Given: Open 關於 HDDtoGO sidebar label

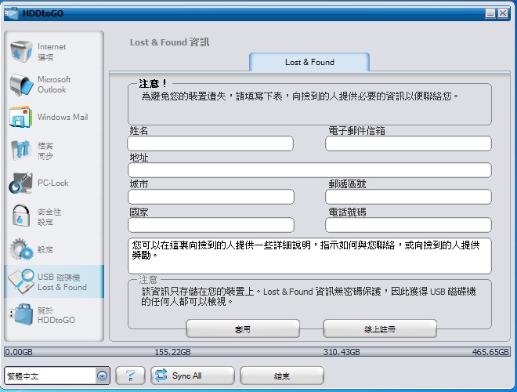Looking at the screenshot, I should [x=56, y=315].
